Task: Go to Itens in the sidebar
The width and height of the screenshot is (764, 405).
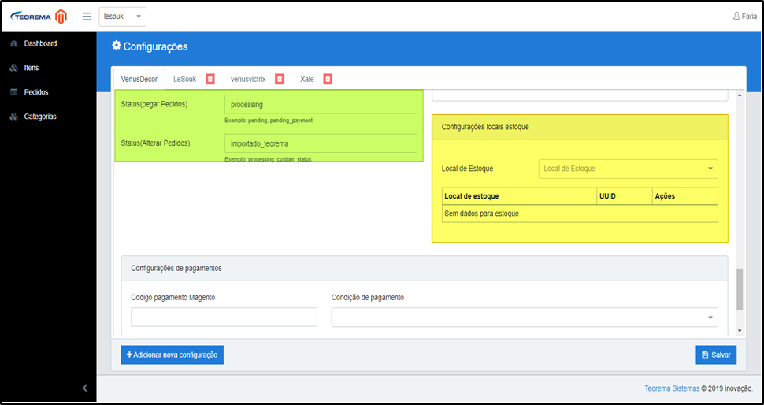Action: coord(32,68)
